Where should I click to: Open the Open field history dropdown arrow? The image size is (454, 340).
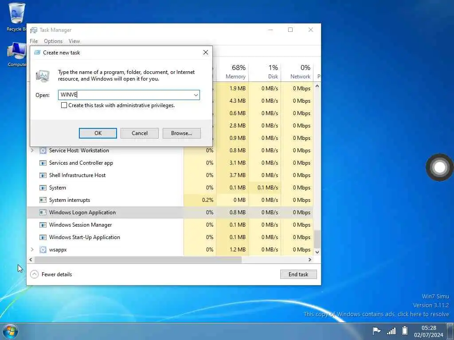(196, 95)
